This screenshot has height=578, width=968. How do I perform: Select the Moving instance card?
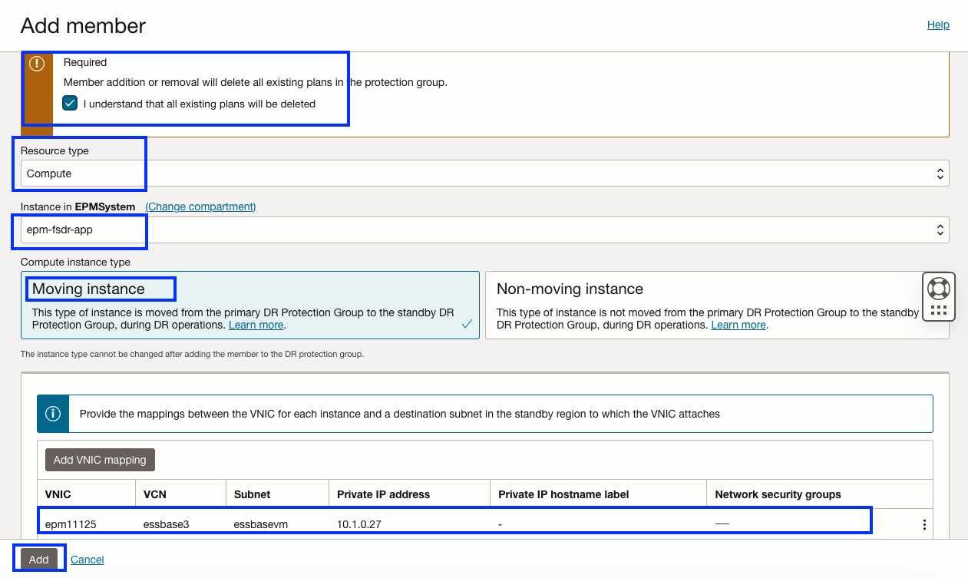coord(250,305)
